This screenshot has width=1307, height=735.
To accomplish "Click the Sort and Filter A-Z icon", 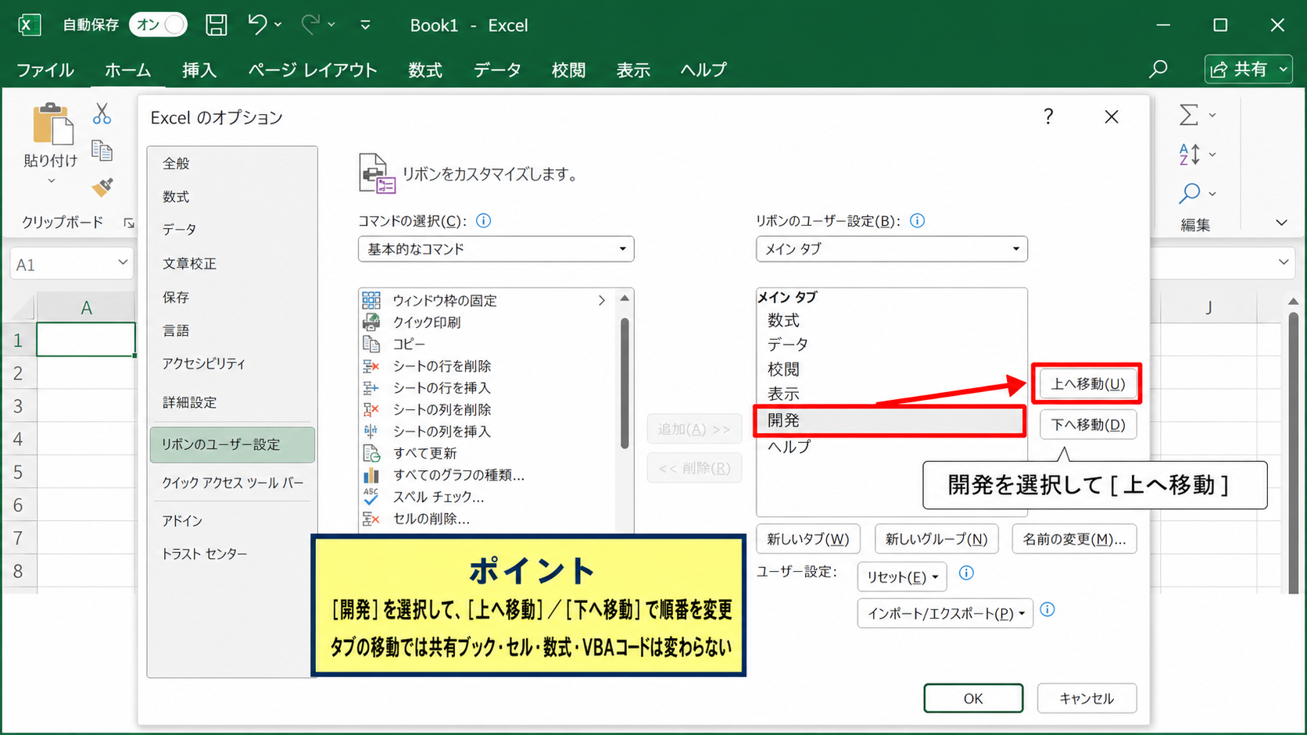I will point(1189,155).
